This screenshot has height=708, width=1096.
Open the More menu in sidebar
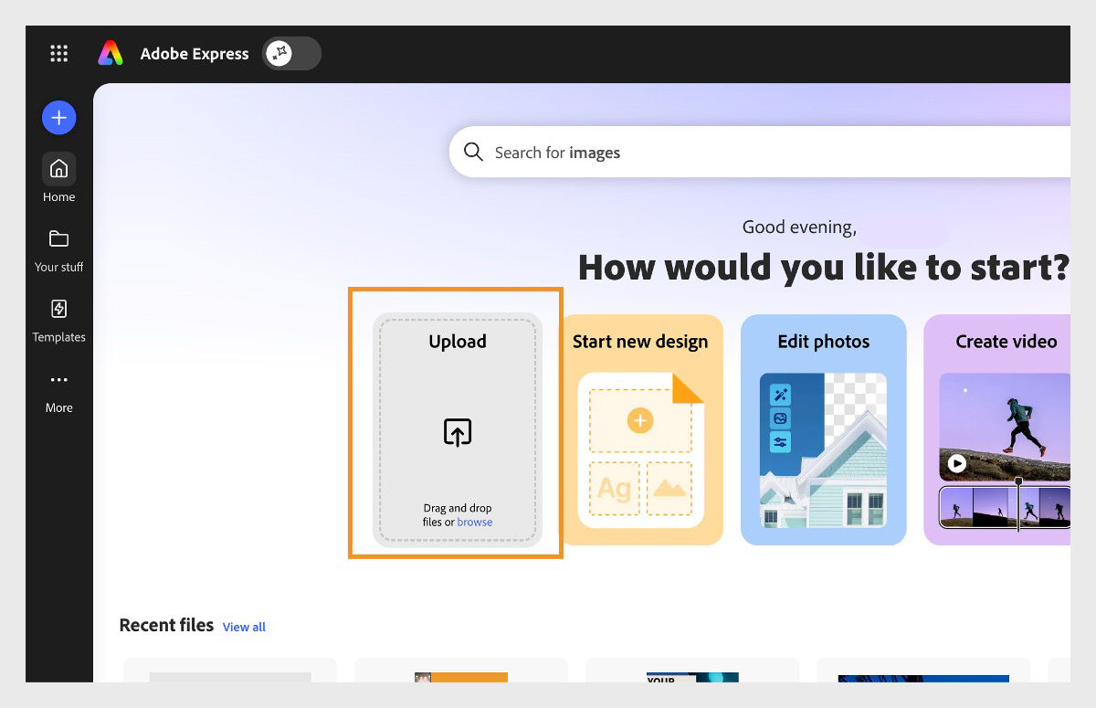coord(58,392)
